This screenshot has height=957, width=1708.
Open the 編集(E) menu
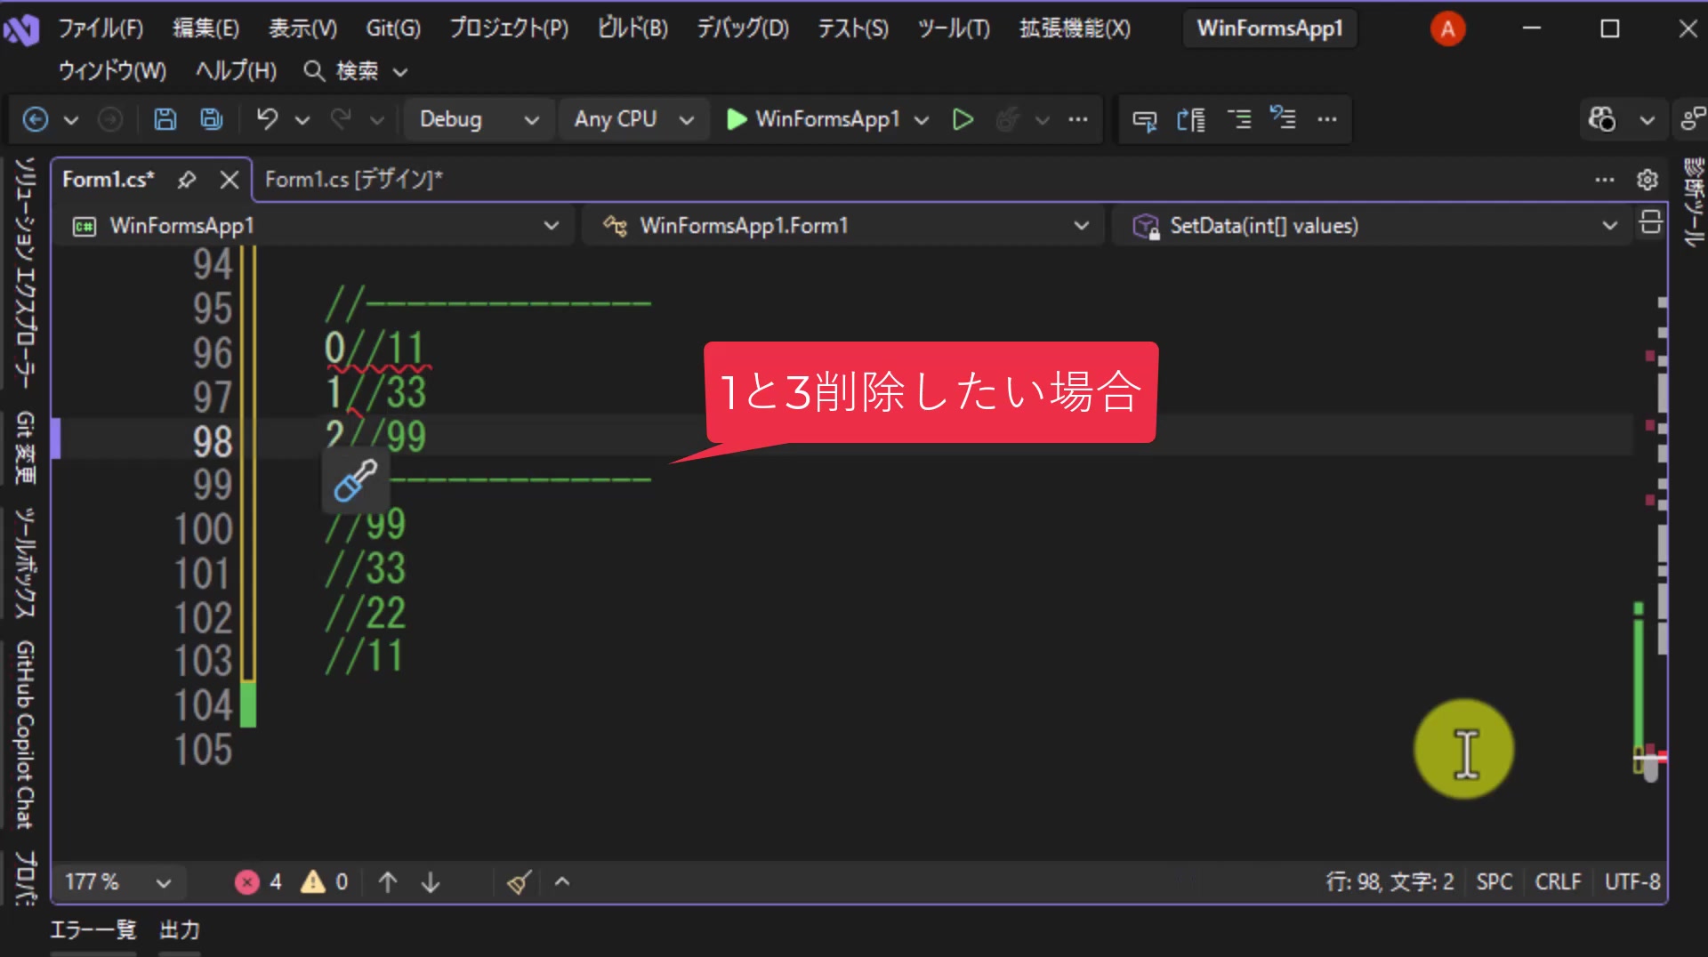[x=205, y=28]
